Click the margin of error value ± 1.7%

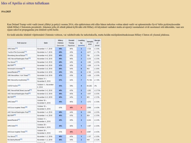tap(97, 52)
